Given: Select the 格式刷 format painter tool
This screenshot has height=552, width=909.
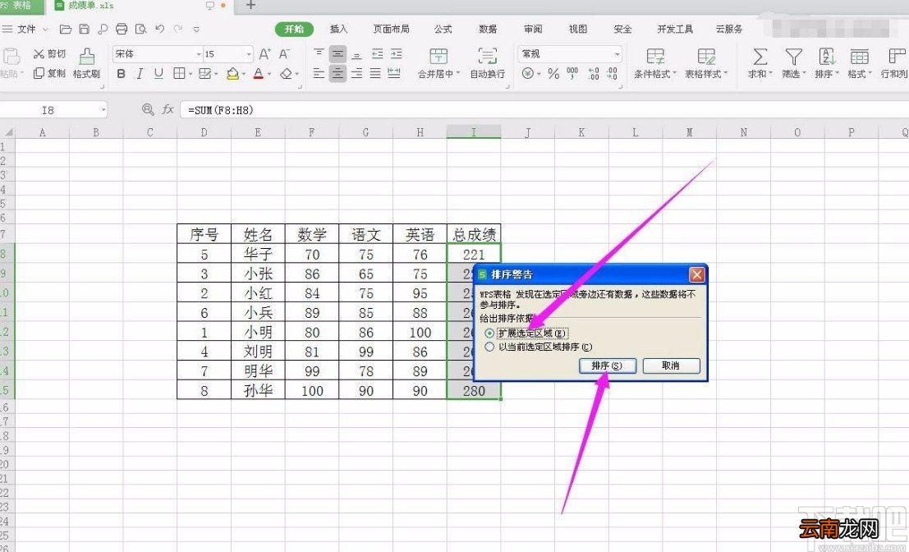Looking at the screenshot, I should point(86,62).
